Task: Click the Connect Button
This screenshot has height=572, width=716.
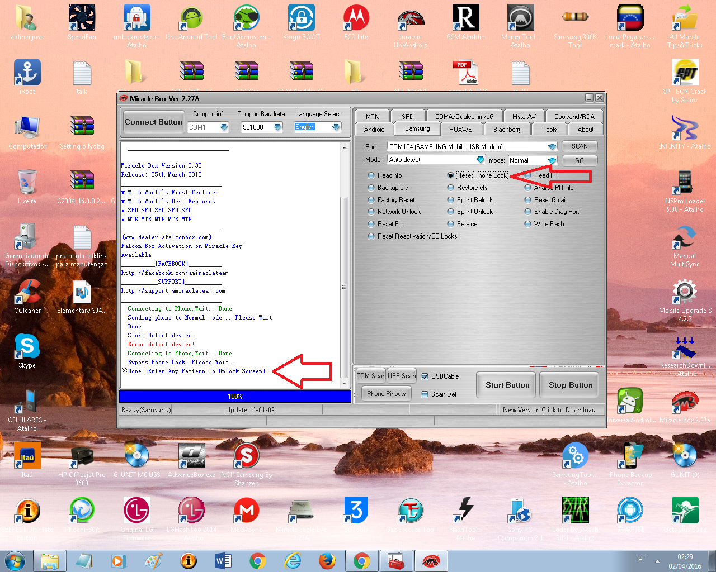Action: (x=153, y=122)
